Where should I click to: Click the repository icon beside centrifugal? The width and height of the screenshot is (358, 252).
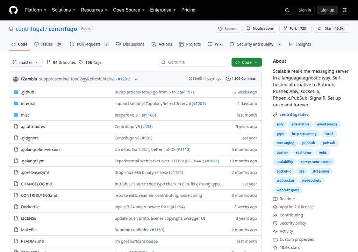(11, 29)
